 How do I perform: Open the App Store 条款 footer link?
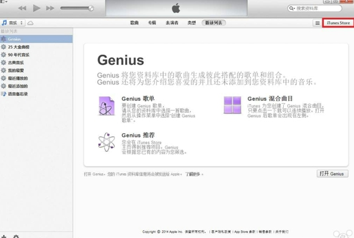click(x=245, y=231)
